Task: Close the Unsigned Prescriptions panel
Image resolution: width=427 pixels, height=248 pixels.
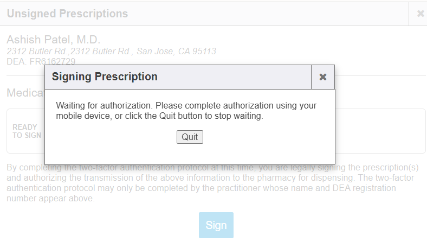Action: (420, 14)
